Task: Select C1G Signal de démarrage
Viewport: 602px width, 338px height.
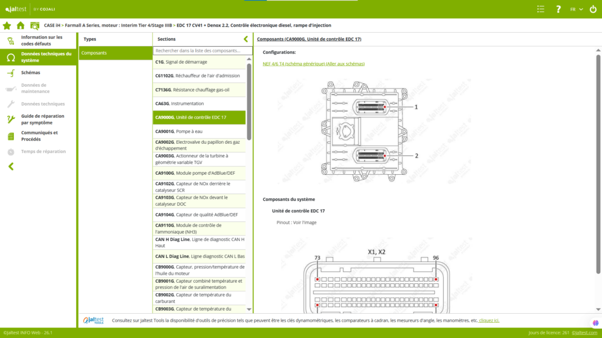Action: [199, 62]
